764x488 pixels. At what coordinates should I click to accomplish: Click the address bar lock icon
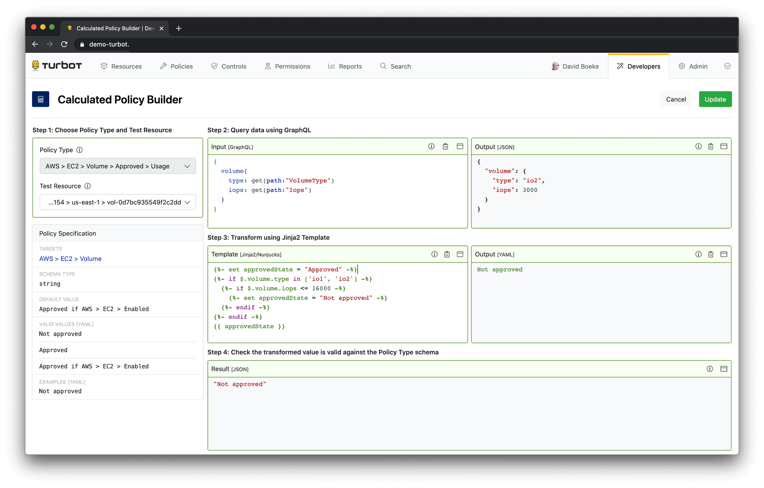pyautogui.click(x=82, y=44)
